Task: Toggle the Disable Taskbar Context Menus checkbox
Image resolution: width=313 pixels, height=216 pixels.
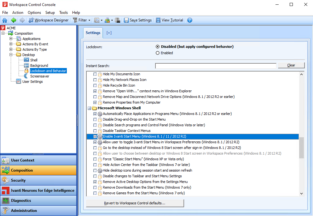Action: point(95,131)
